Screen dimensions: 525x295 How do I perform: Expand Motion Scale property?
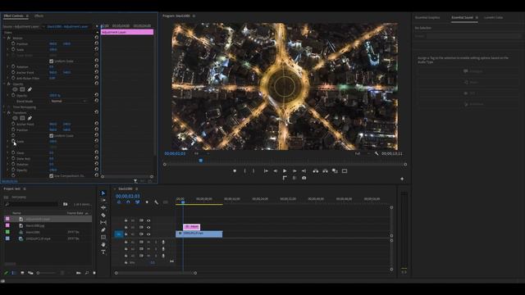pos(8,49)
